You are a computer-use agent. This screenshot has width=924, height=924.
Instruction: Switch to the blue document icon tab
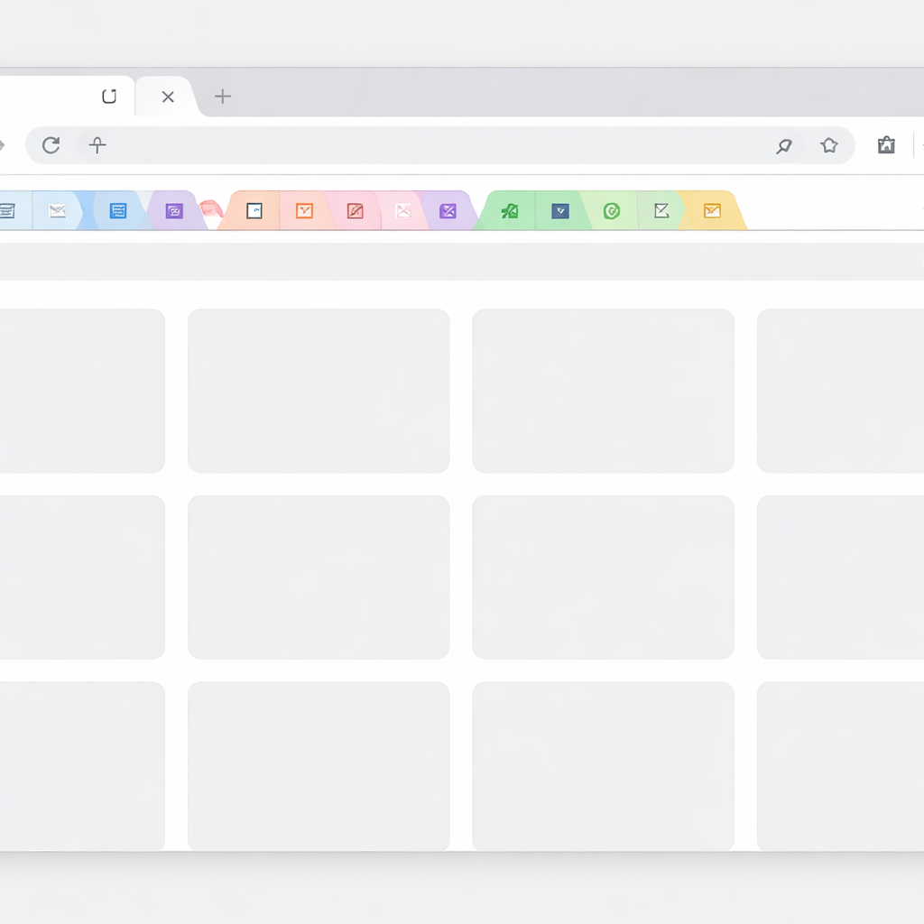click(x=118, y=211)
